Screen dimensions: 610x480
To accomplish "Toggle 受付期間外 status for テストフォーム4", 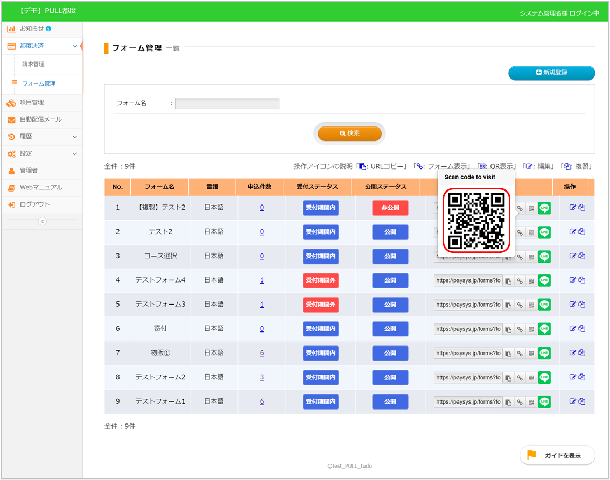I will click(x=320, y=280).
